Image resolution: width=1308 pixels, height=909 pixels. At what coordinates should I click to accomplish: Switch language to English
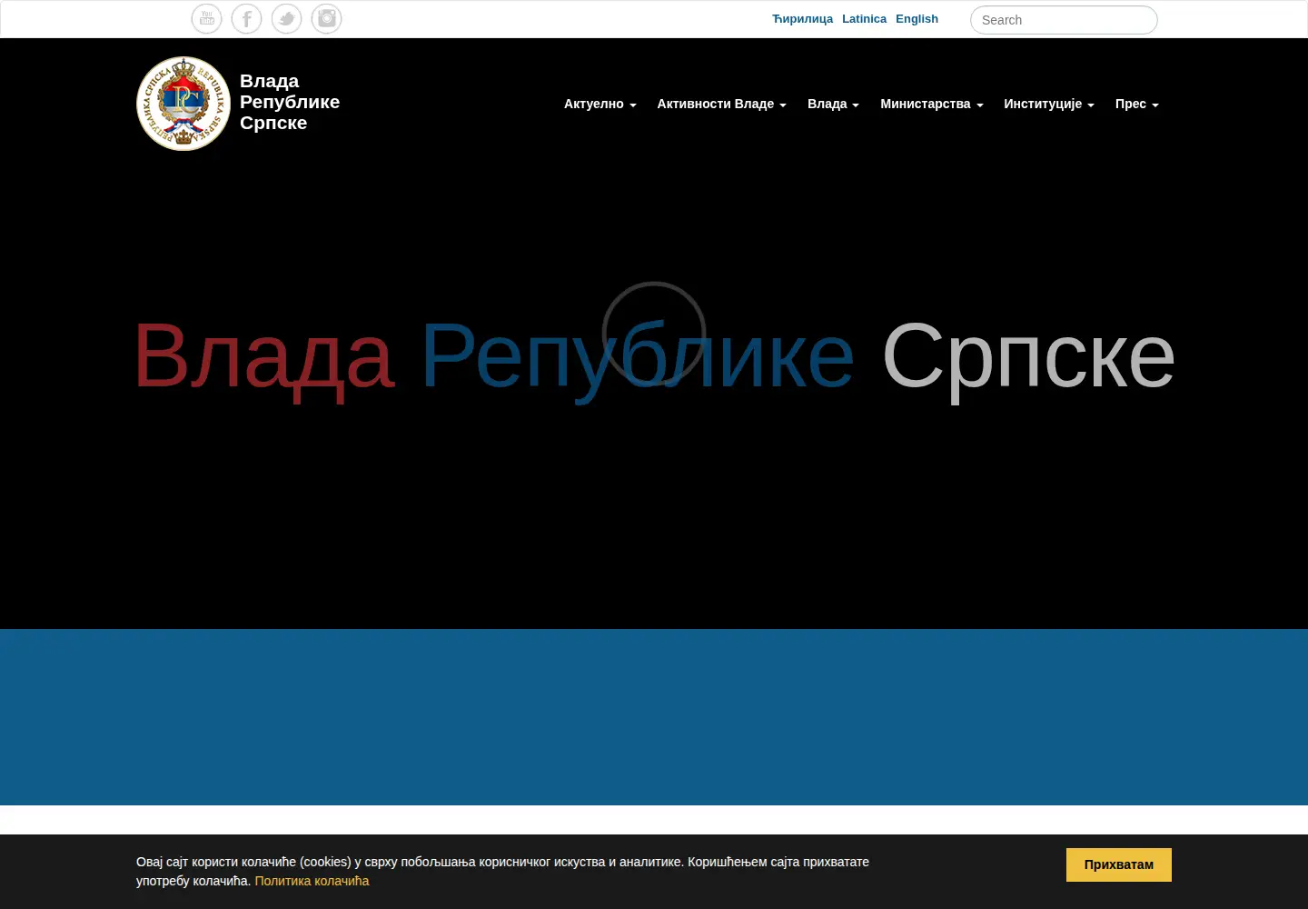pos(917,19)
